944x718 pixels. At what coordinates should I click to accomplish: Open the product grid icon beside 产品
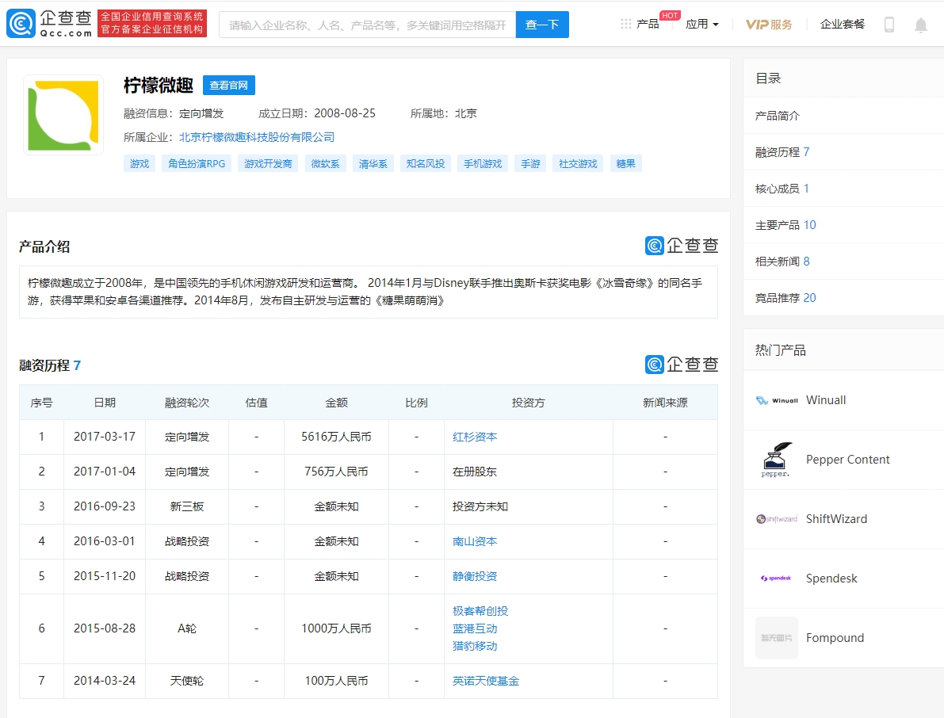click(x=626, y=24)
